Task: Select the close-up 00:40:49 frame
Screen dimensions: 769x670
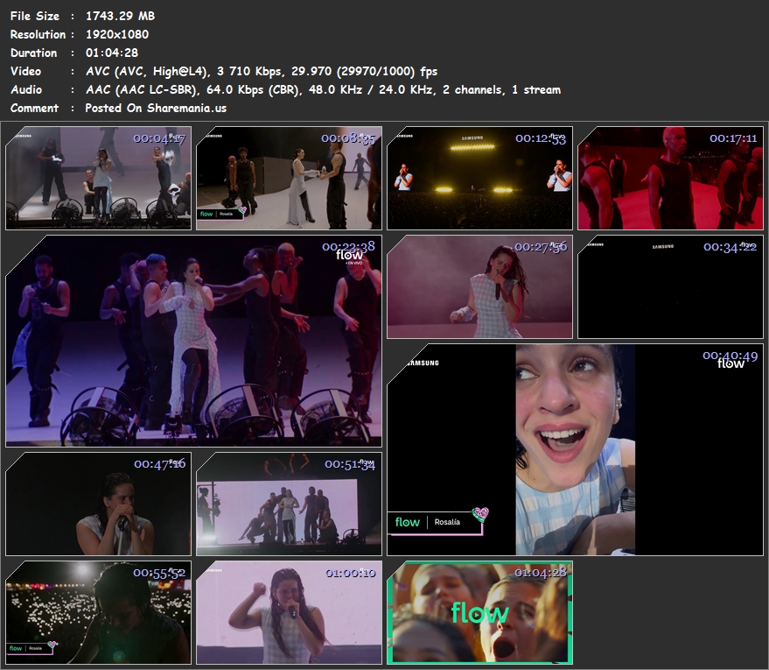Action: click(x=576, y=449)
